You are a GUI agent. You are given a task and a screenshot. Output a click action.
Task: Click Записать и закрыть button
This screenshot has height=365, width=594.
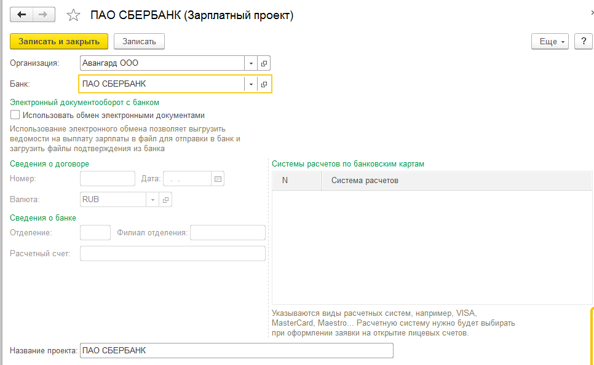pyautogui.click(x=59, y=41)
